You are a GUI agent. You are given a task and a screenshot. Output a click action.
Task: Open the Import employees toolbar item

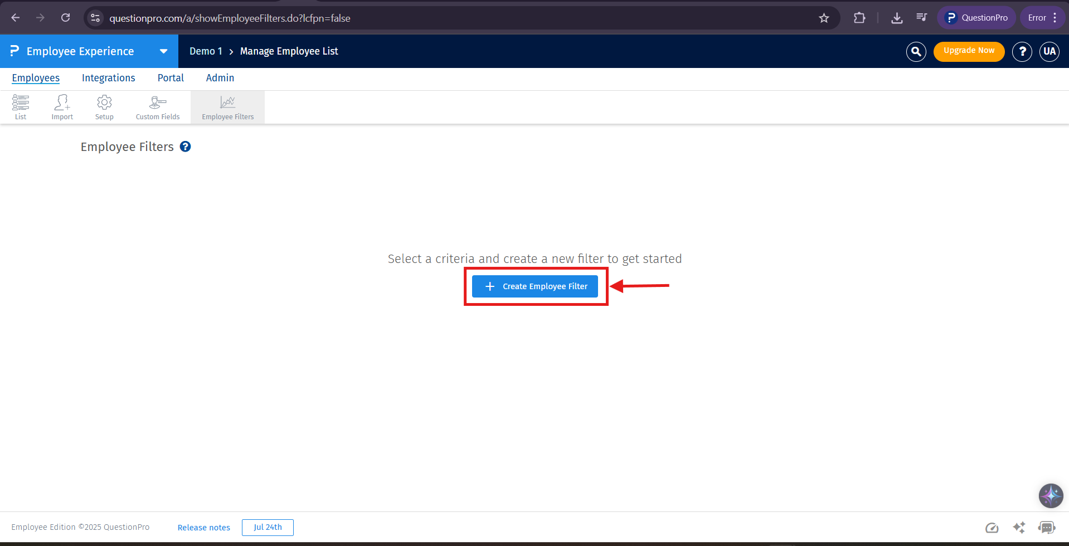tap(62, 108)
